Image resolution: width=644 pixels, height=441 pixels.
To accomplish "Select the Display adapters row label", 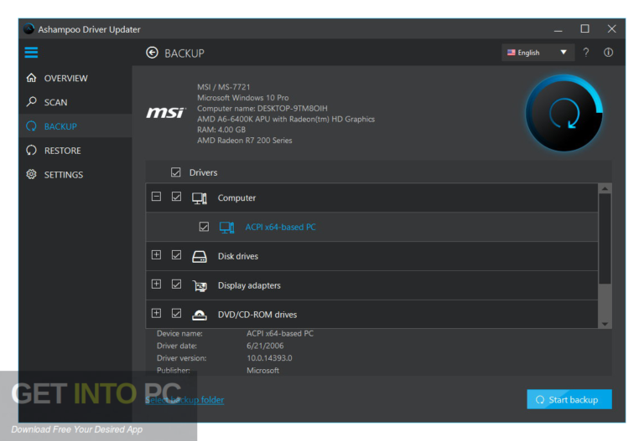I will (249, 285).
